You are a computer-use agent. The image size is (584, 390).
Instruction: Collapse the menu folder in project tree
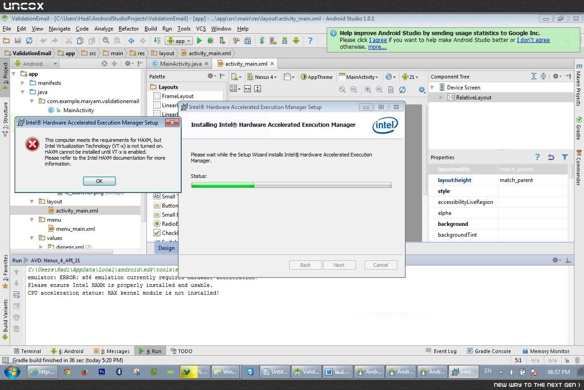(32, 220)
